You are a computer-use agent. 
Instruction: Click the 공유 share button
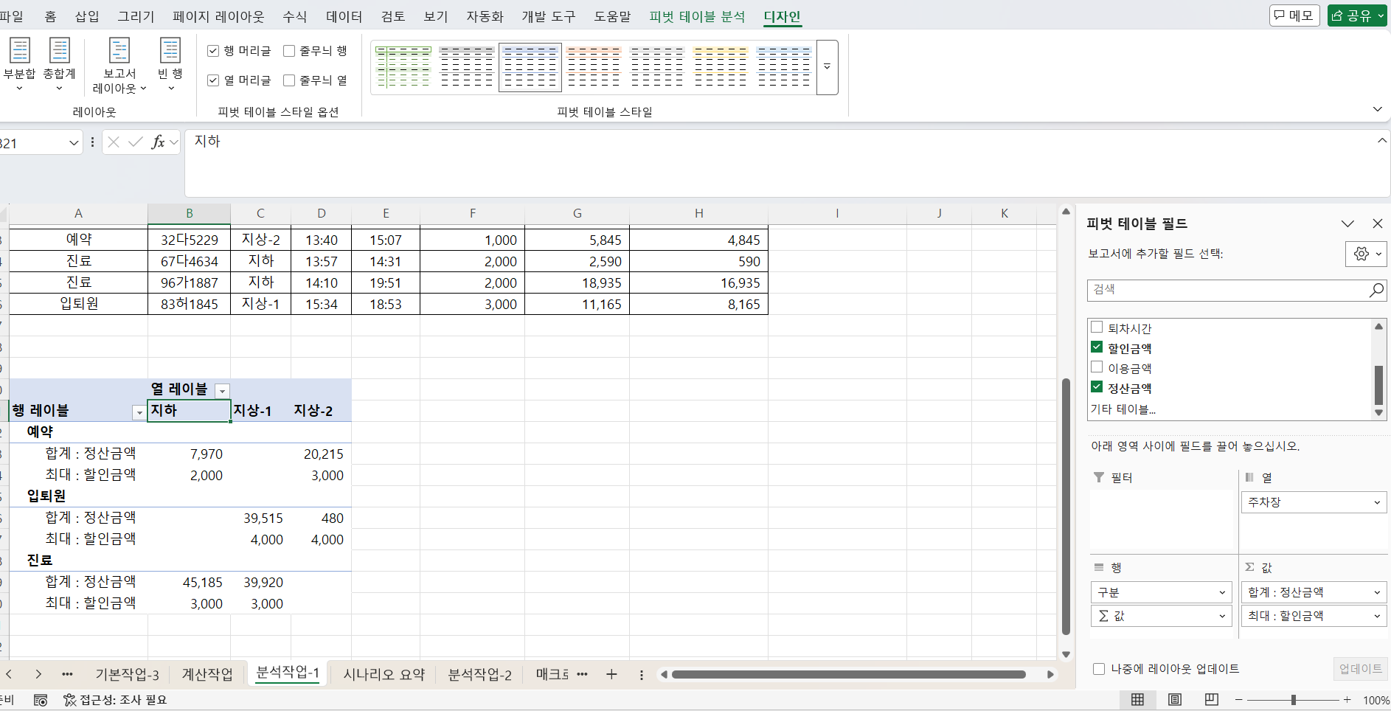point(1357,15)
